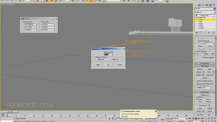This screenshot has height=122, width=217.
Task: Expand the Soft Selection rollout
Action: pyautogui.click(x=205, y=63)
